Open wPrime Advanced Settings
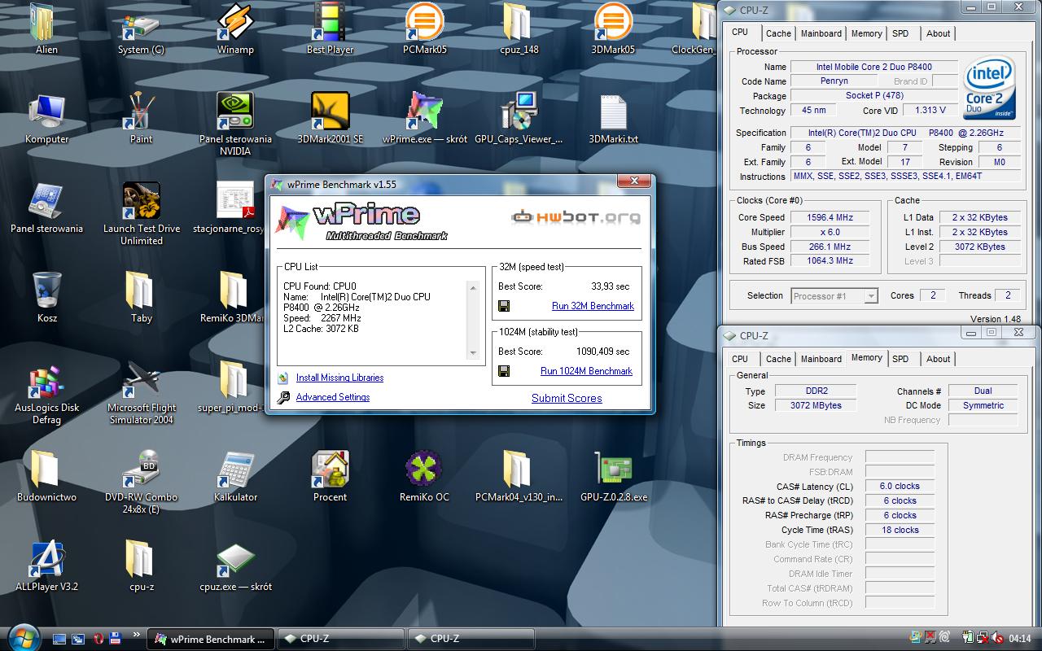The width and height of the screenshot is (1042, 651). click(x=332, y=397)
